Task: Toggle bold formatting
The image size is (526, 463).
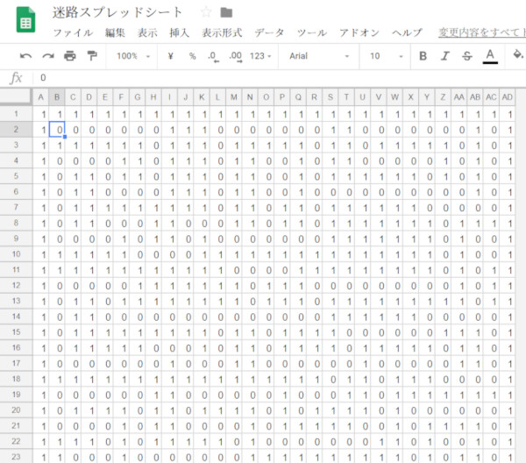Action: click(x=423, y=56)
